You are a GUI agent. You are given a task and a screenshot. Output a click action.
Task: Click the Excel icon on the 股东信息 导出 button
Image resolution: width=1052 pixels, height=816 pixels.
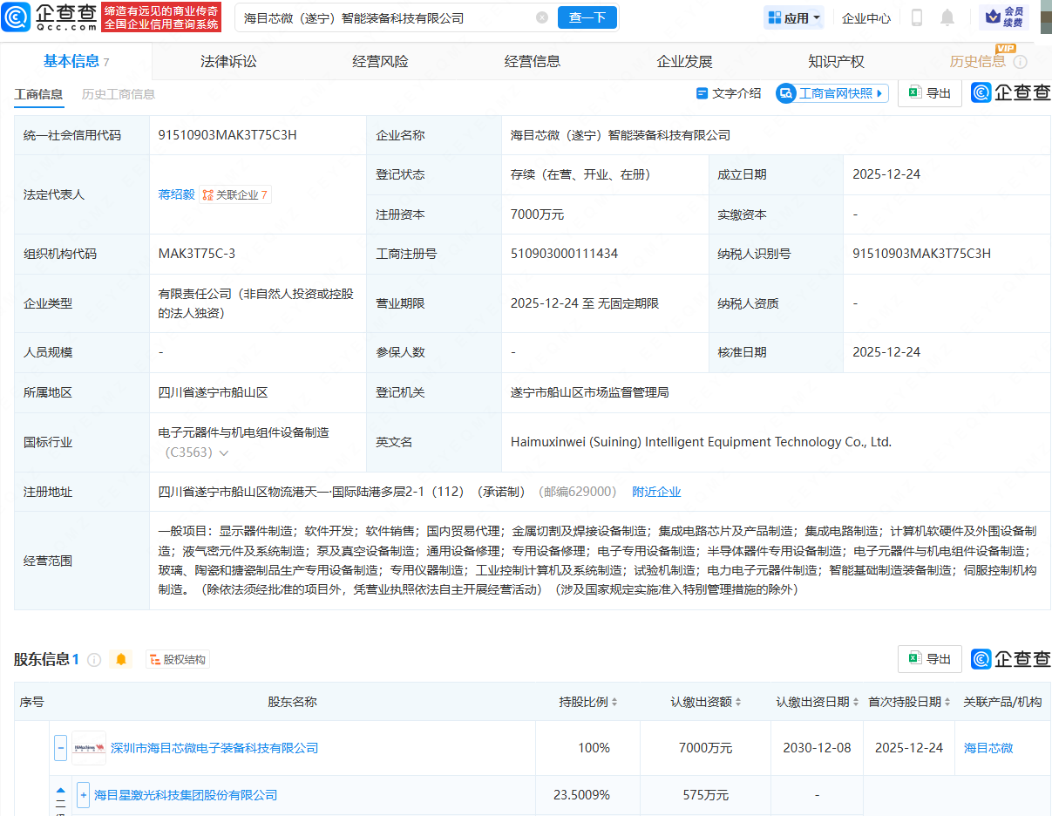pyautogui.click(x=915, y=659)
